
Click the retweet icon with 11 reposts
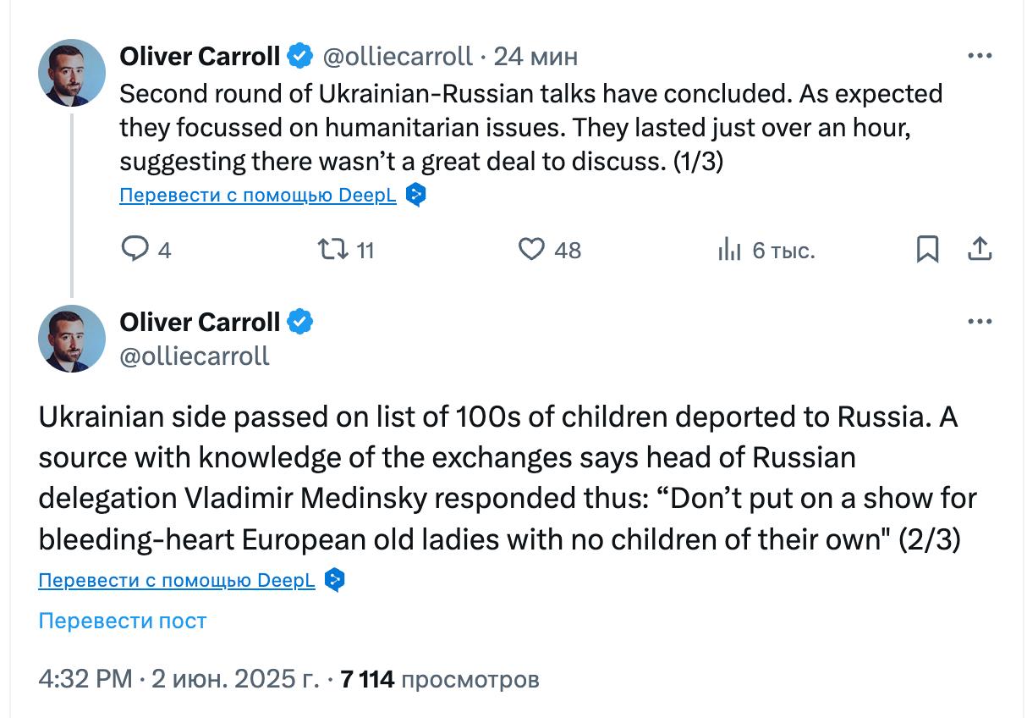(329, 250)
